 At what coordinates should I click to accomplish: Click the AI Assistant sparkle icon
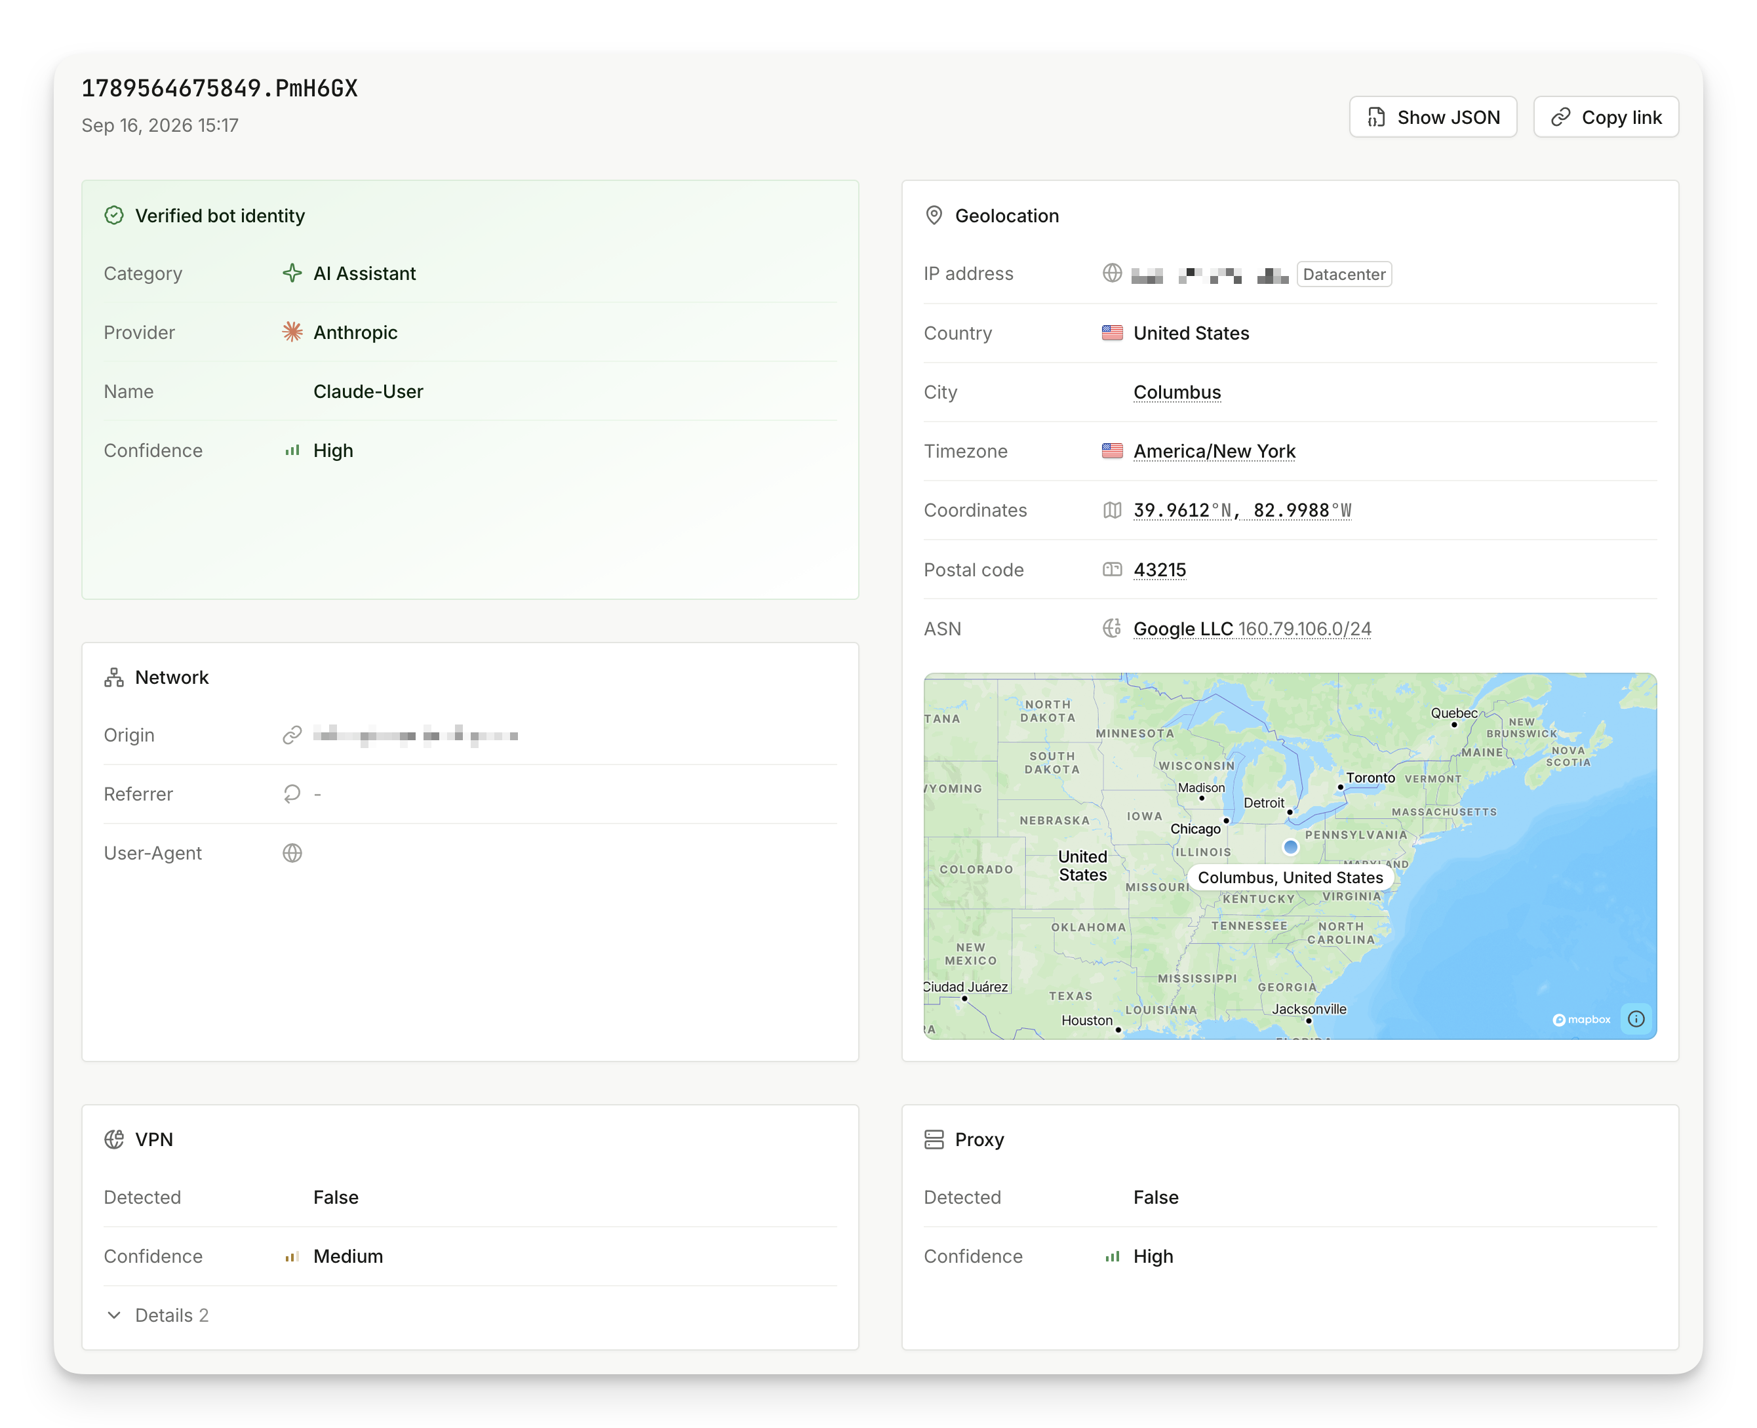tap(292, 273)
